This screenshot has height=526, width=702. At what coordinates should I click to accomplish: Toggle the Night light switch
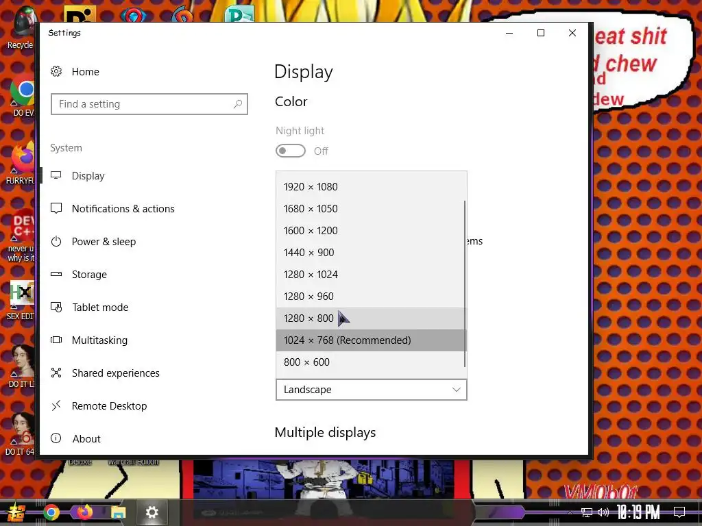click(x=291, y=151)
